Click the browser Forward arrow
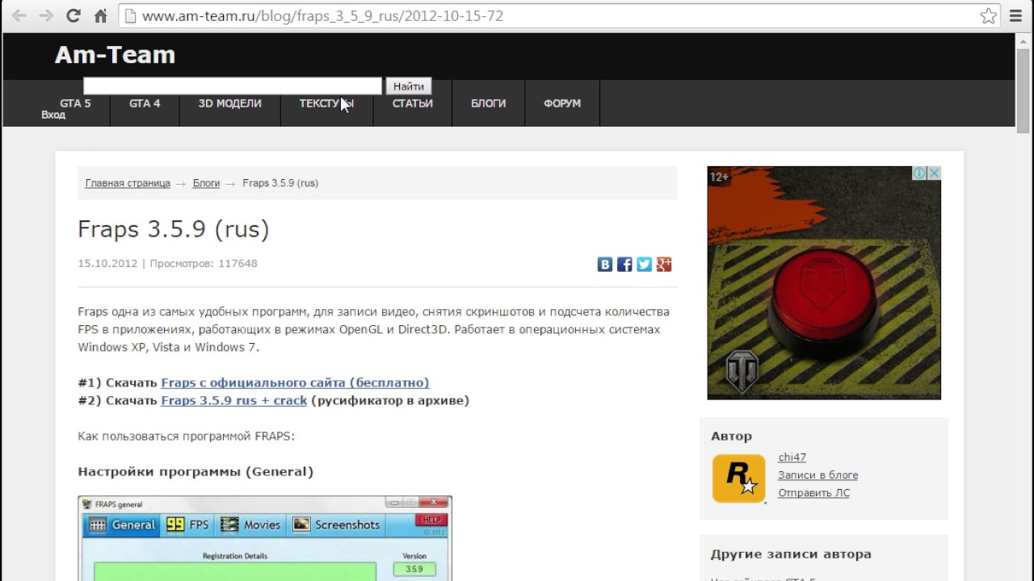 46,15
